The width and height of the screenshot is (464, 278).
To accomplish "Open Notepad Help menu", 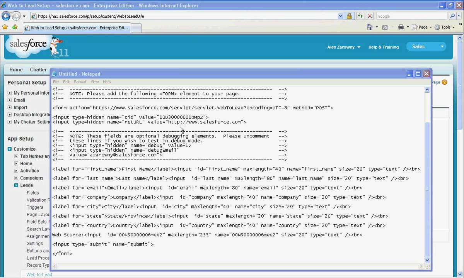I will click(x=107, y=82).
